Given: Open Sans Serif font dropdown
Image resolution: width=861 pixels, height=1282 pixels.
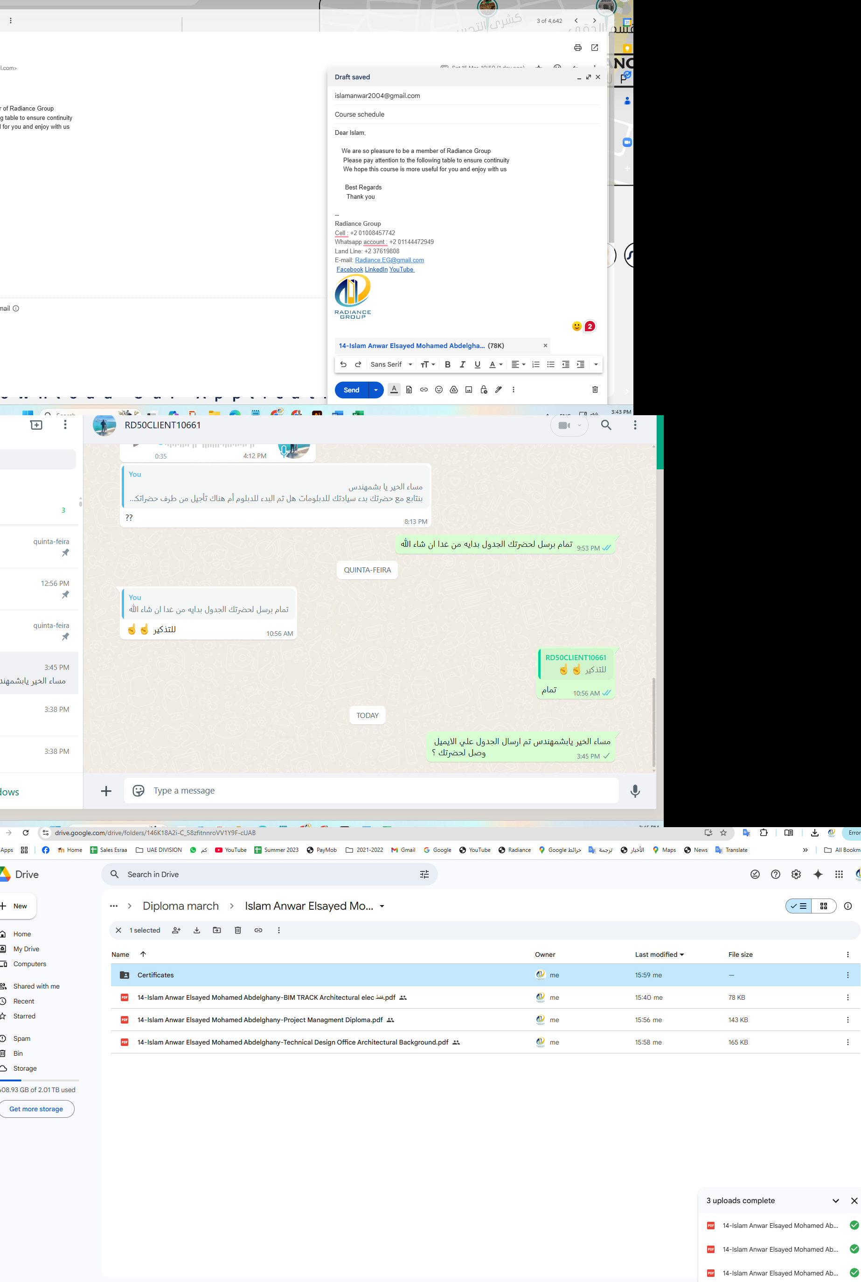Looking at the screenshot, I should point(391,364).
